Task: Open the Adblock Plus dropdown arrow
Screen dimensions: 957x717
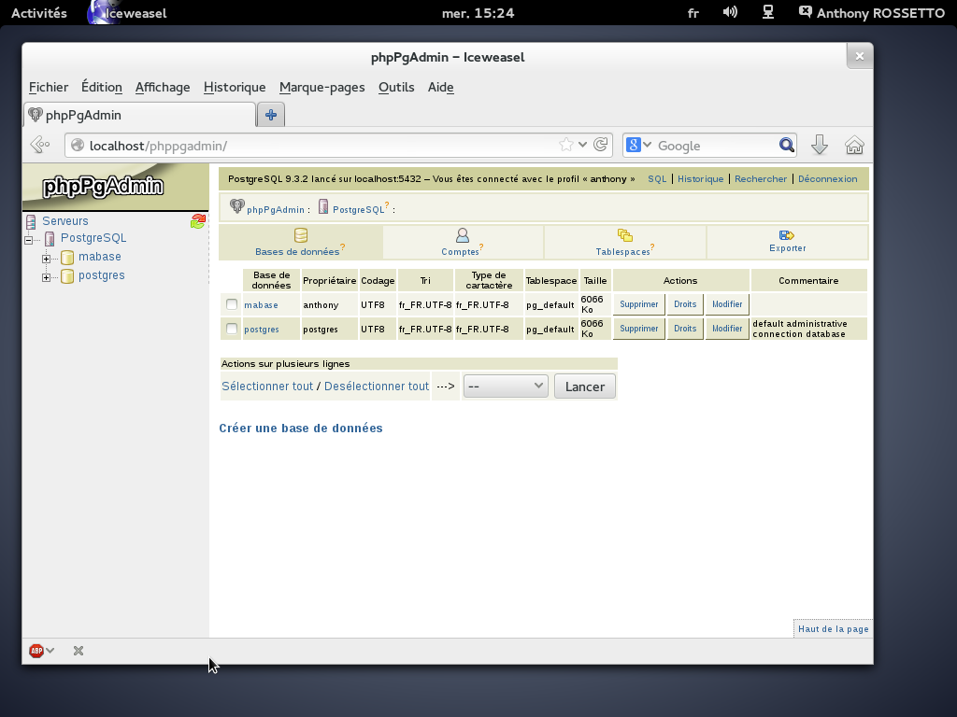Action: 50,651
